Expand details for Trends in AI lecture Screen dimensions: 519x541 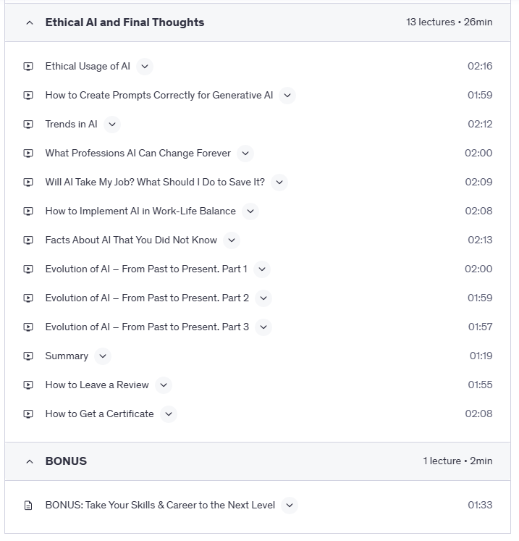pos(111,125)
